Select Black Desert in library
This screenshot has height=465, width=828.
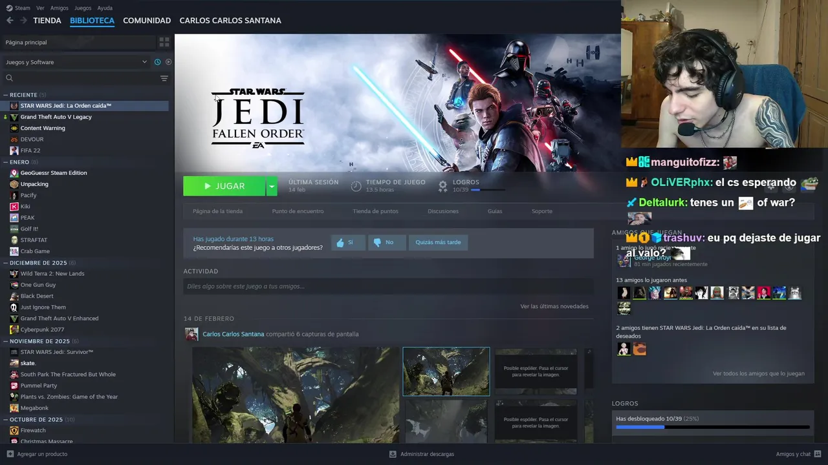pyautogui.click(x=37, y=296)
